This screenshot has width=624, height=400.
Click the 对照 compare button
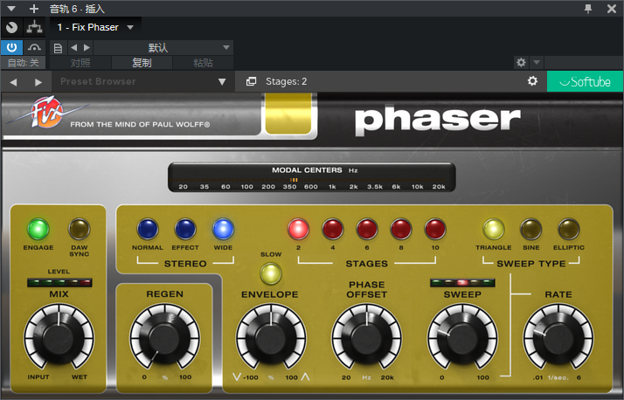(x=80, y=63)
